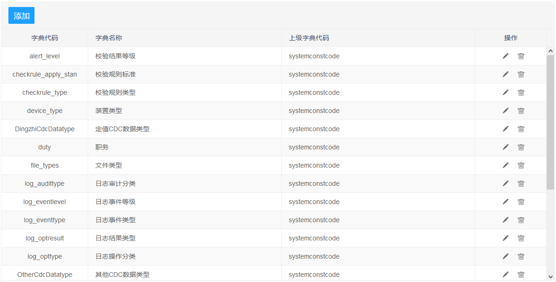Select the 校验结果等级 name cell

115,56
